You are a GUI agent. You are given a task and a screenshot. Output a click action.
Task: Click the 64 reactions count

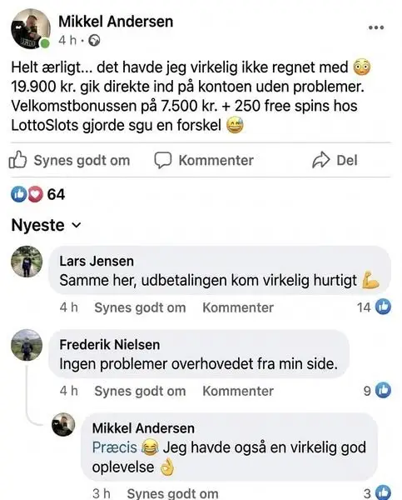tap(56, 194)
